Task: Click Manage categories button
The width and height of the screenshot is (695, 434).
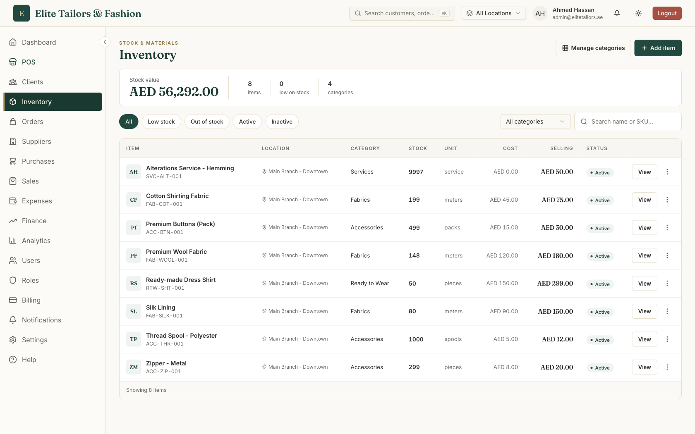Action: click(x=593, y=48)
